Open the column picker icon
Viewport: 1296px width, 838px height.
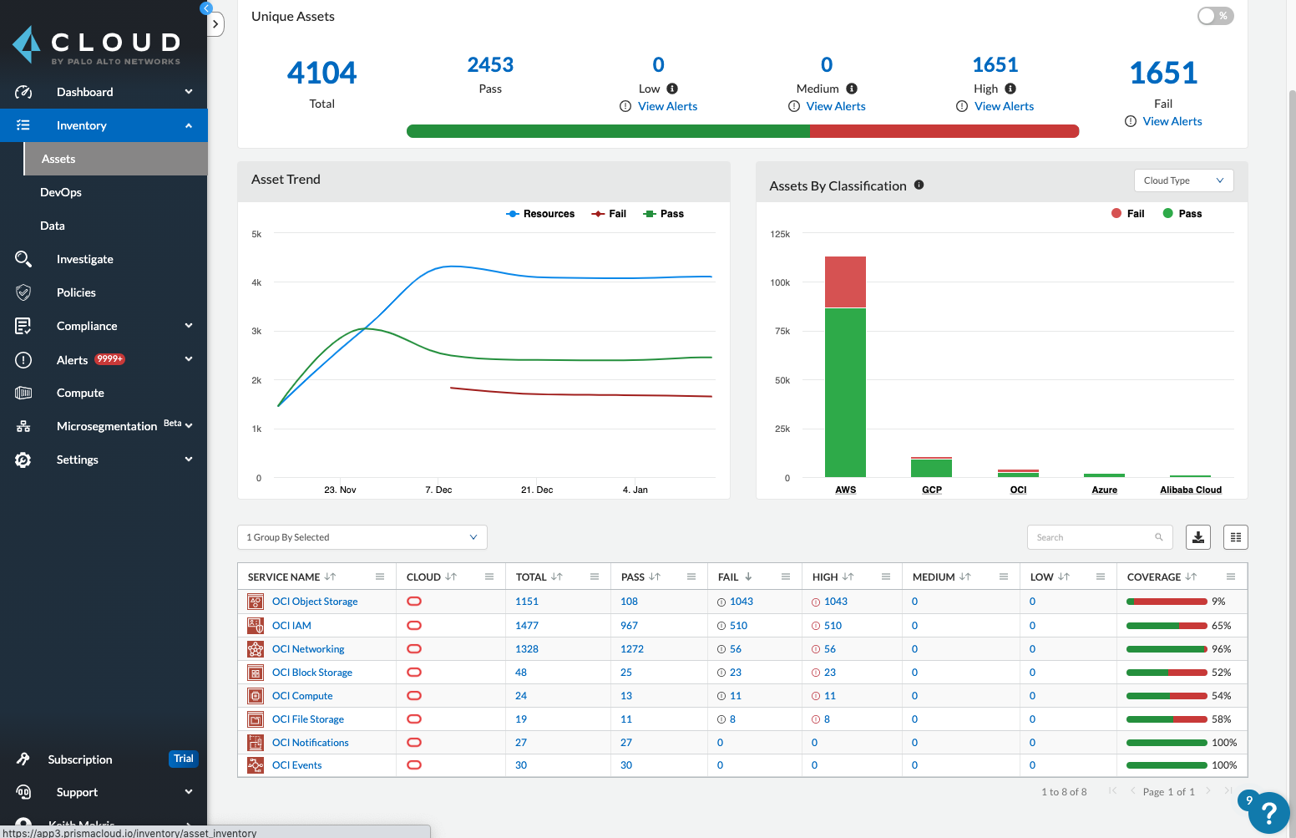(x=1236, y=537)
